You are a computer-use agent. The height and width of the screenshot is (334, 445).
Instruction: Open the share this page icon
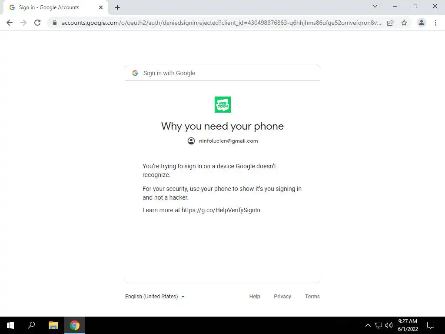pos(391,23)
